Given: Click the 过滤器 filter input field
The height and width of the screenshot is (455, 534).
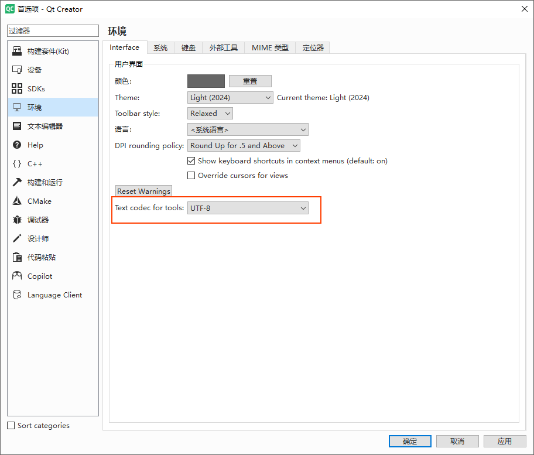Looking at the screenshot, I should [53, 30].
